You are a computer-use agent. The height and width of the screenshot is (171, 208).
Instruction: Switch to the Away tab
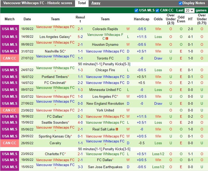(x=96, y=3)
